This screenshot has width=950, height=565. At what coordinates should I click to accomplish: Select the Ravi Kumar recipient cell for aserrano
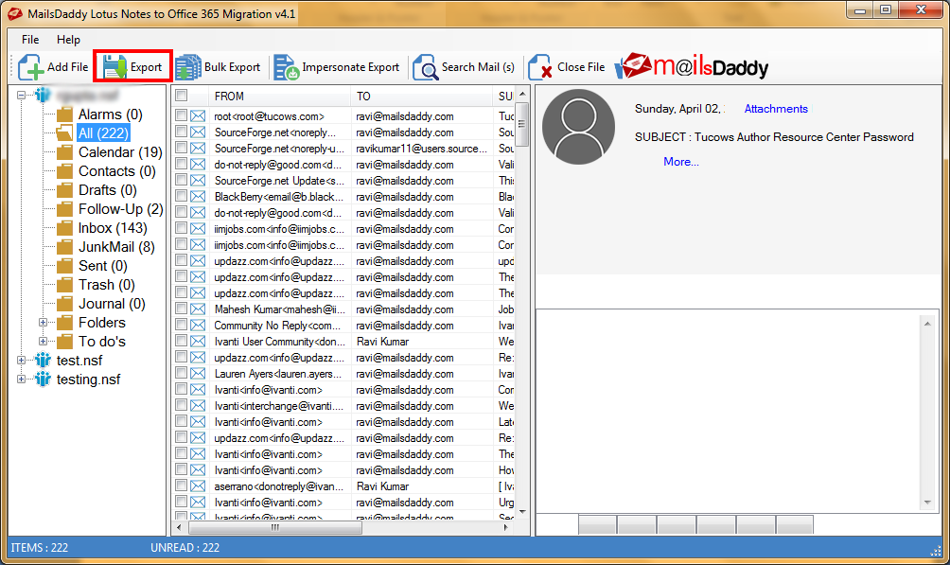tap(422, 486)
